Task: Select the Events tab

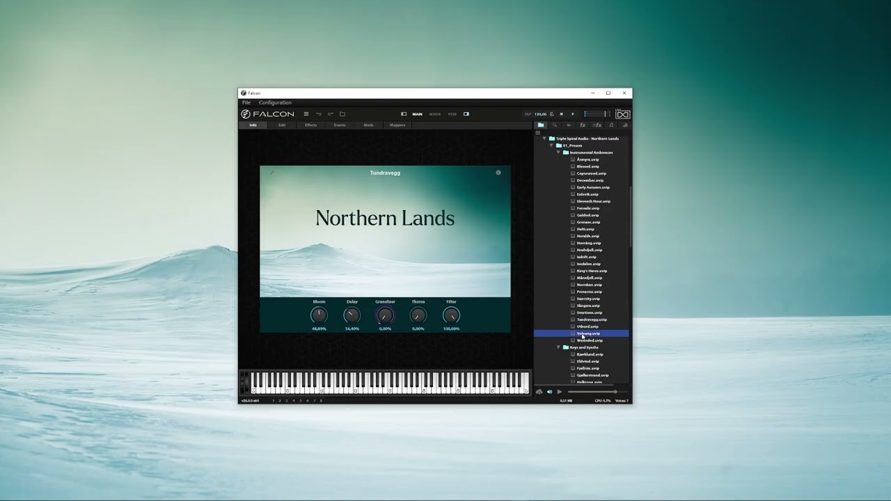Action: (340, 125)
